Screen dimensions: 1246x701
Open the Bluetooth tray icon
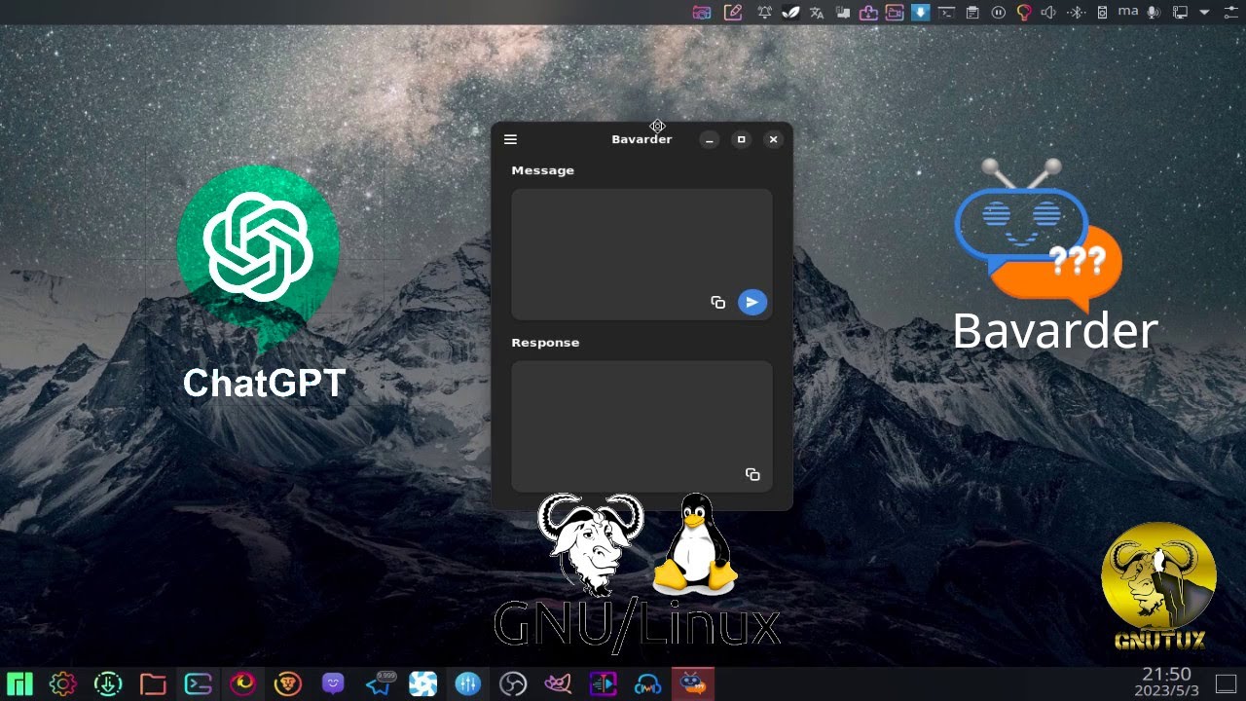1076,12
